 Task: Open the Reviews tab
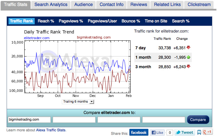coord(139,5)
